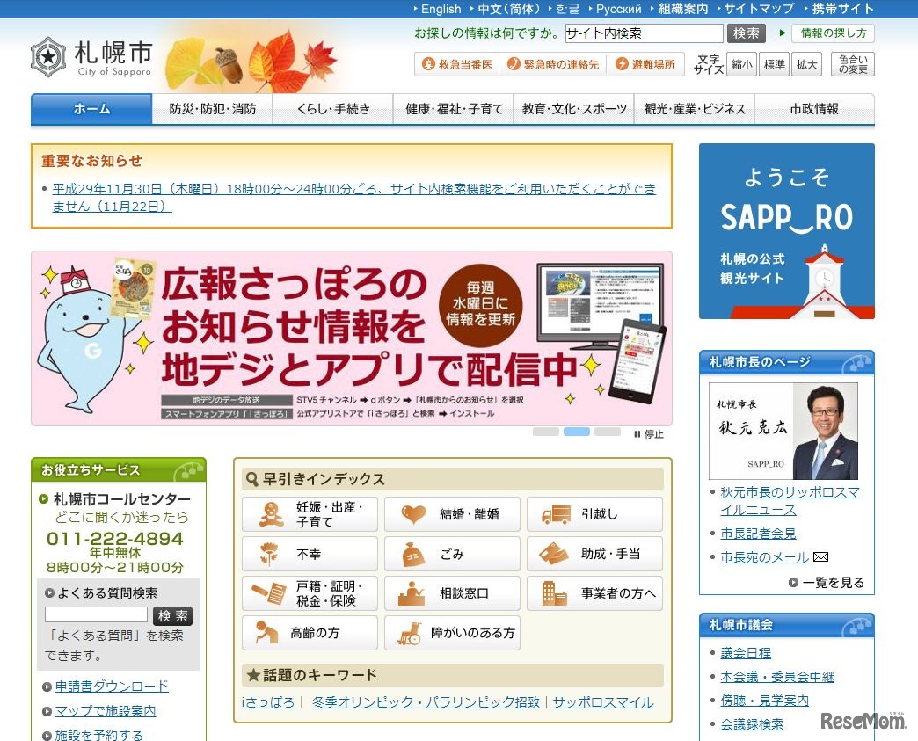Image resolution: width=918 pixels, height=741 pixels.
Task: Open the 携帯サイト mobile site link
Action: (842, 9)
